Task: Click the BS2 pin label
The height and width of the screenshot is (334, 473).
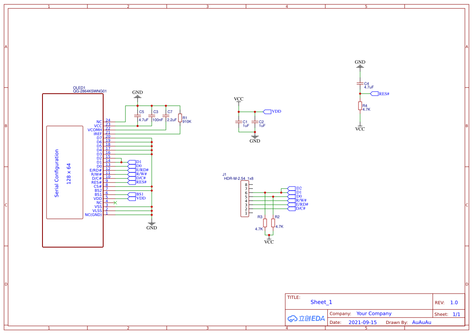Action: pos(98,191)
